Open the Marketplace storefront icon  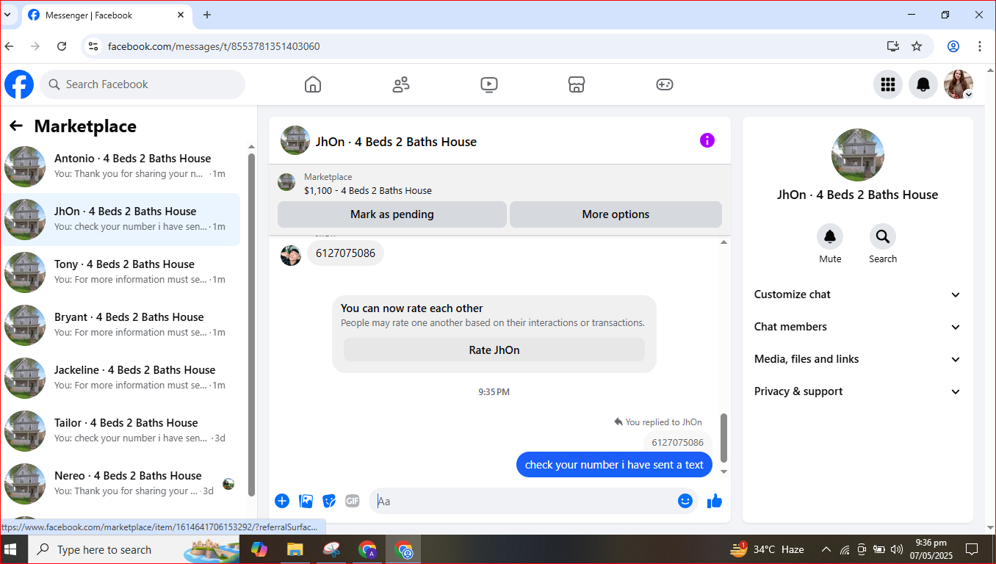pos(577,84)
